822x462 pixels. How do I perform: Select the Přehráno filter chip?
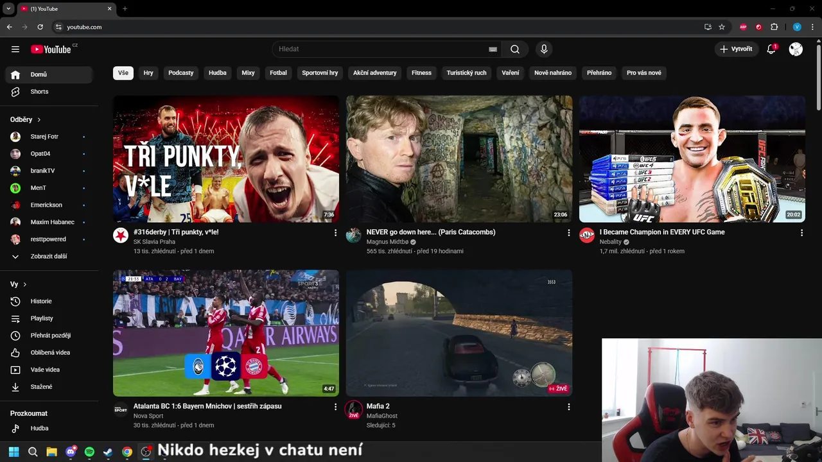(x=599, y=73)
